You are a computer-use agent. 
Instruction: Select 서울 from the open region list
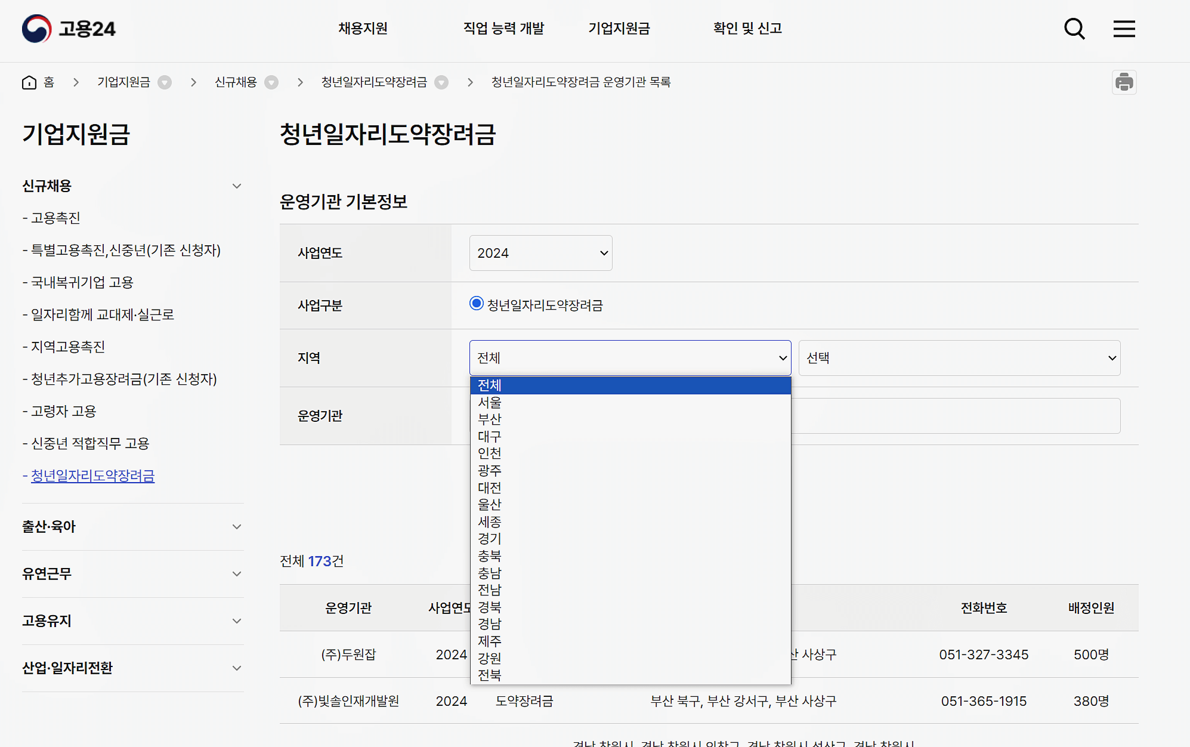(x=489, y=402)
